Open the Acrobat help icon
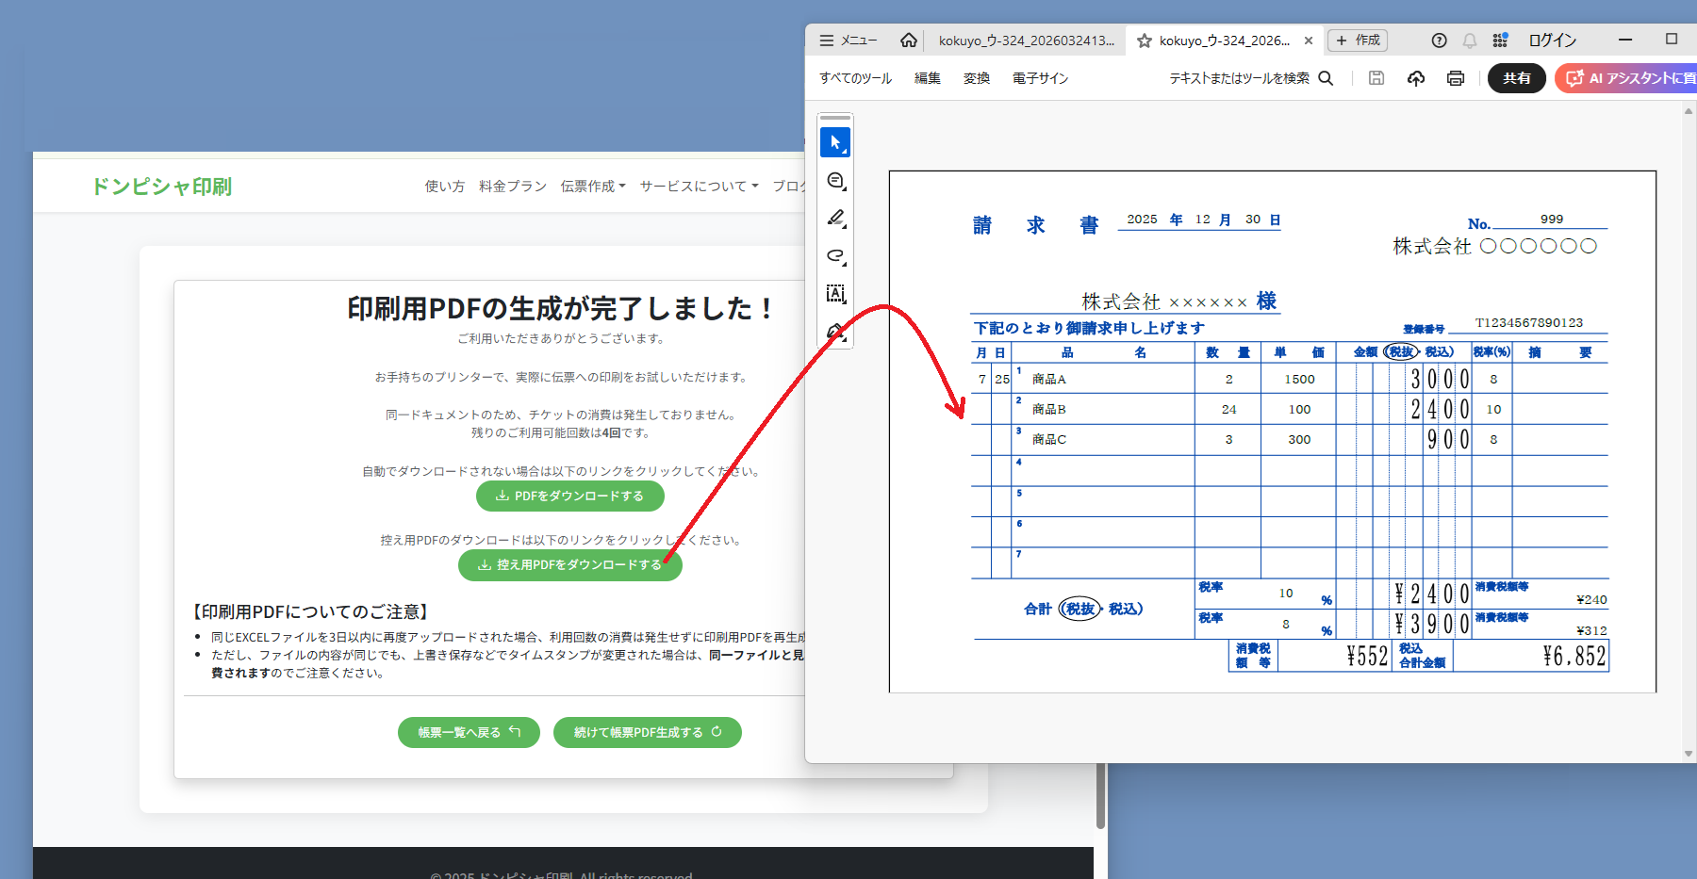1697x879 pixels. pyautogui.click(x=1439, y=41)
